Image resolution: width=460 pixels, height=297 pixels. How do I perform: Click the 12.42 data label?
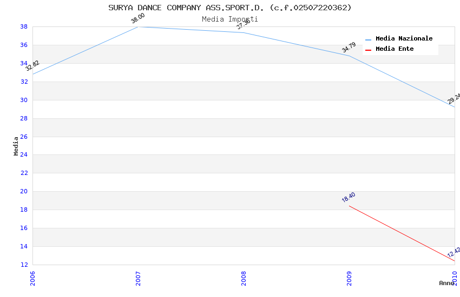click(x=454, y=252)
